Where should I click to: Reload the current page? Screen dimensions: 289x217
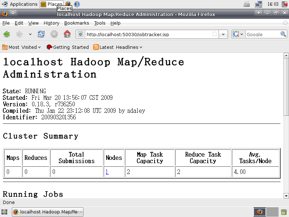pyautogui.click(x=41, y=34)
